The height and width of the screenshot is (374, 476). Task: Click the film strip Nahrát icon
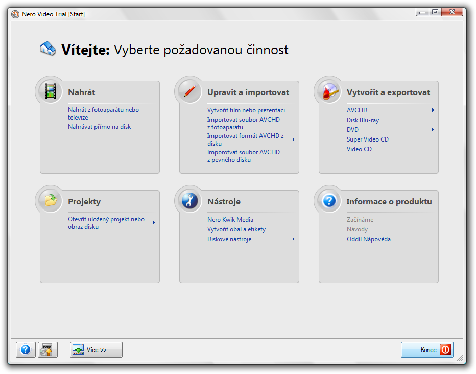coord(50,91)
